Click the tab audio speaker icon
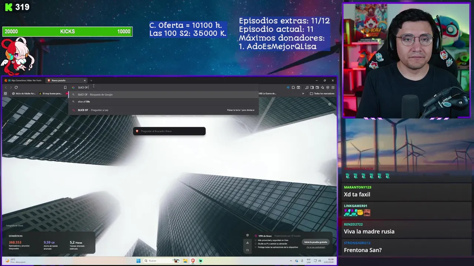This screenshot has width=474, height=266. (x=288, y=88)
